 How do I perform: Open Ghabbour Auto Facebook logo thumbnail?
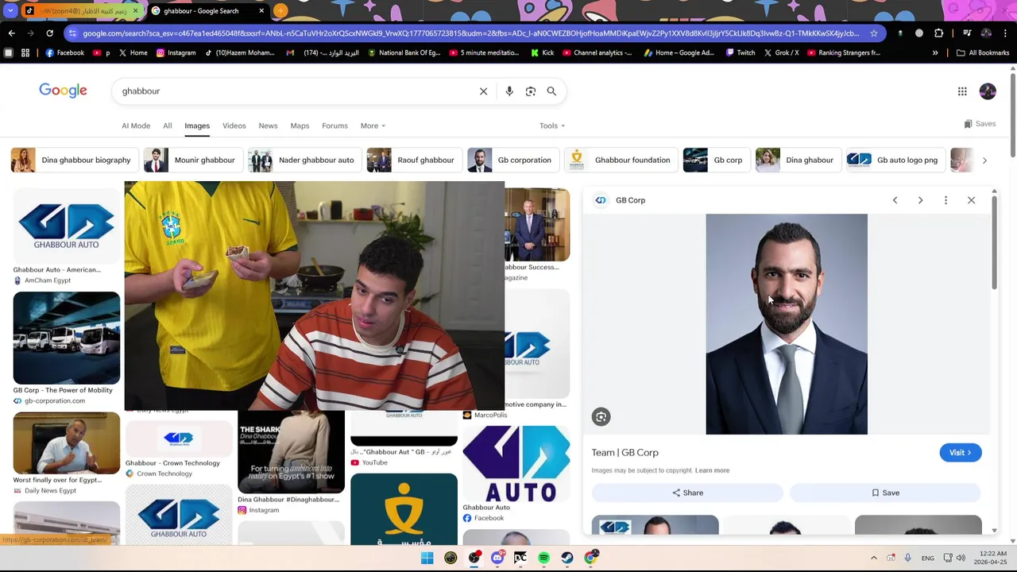pos(516,463)
